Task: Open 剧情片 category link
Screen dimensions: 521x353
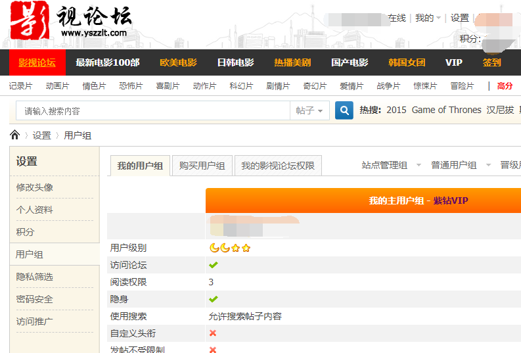Action: click(x=278, y=86)
